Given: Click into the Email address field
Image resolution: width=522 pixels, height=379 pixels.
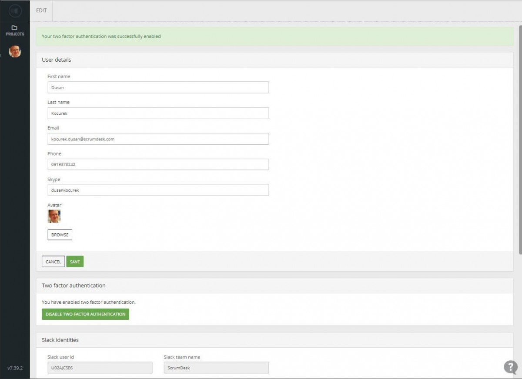Looking at the screenshot, I should pos(158,139).
